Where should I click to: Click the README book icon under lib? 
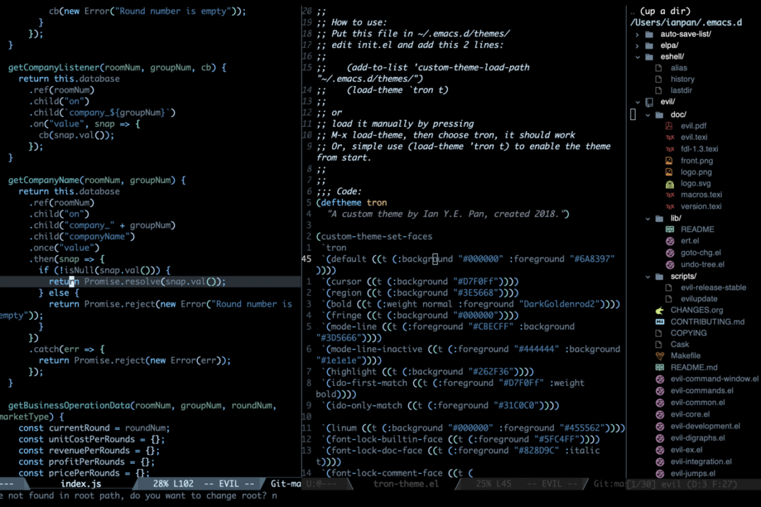click(669, 230)
